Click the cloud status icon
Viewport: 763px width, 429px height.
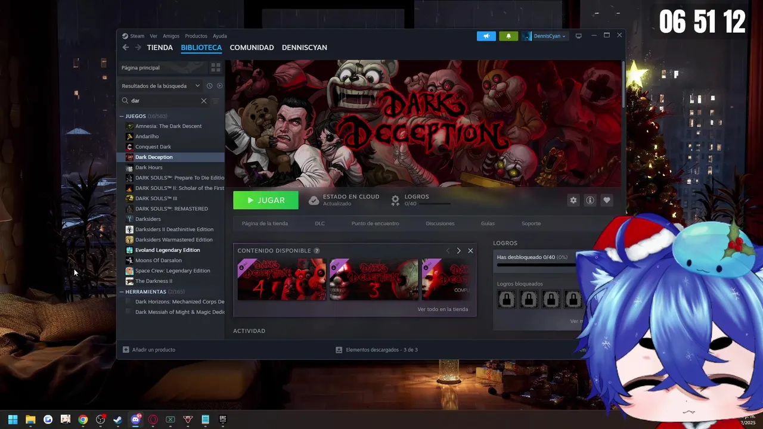(x=314, y=200)
